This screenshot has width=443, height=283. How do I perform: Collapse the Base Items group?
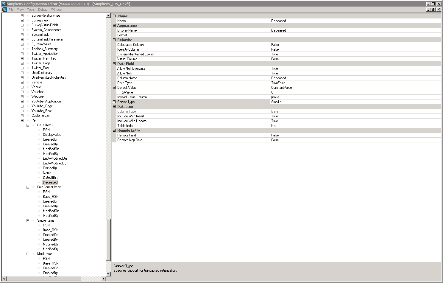pos(28,125)
